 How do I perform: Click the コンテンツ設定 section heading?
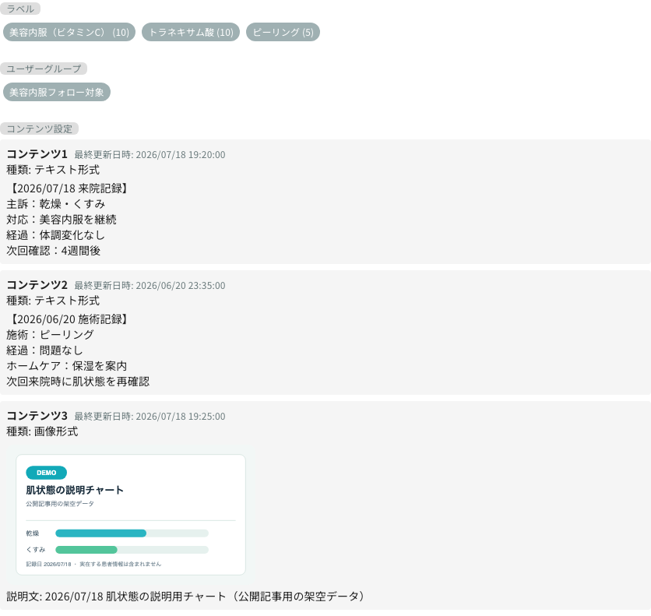[x=39, y=128]
